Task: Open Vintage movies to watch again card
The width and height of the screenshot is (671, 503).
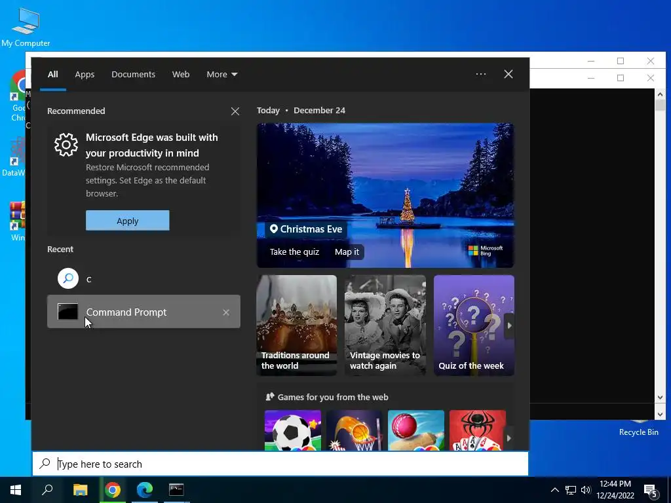Action: point(385,325)
